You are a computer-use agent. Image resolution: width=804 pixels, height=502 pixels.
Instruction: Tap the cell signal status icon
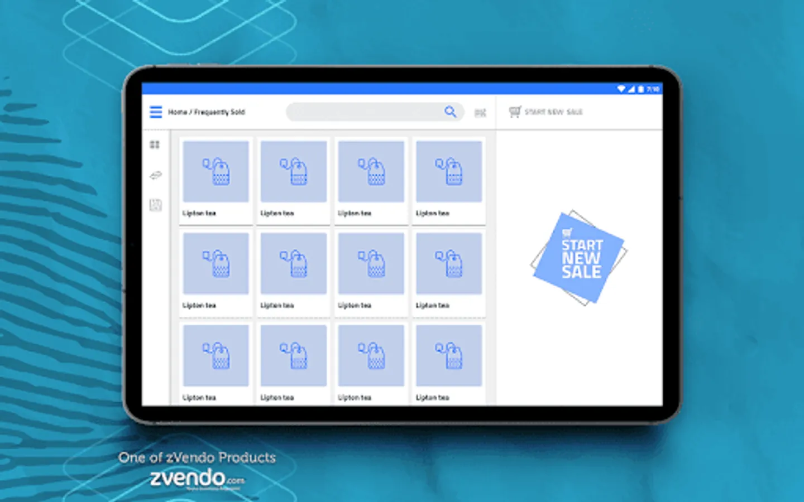[631, 89]
